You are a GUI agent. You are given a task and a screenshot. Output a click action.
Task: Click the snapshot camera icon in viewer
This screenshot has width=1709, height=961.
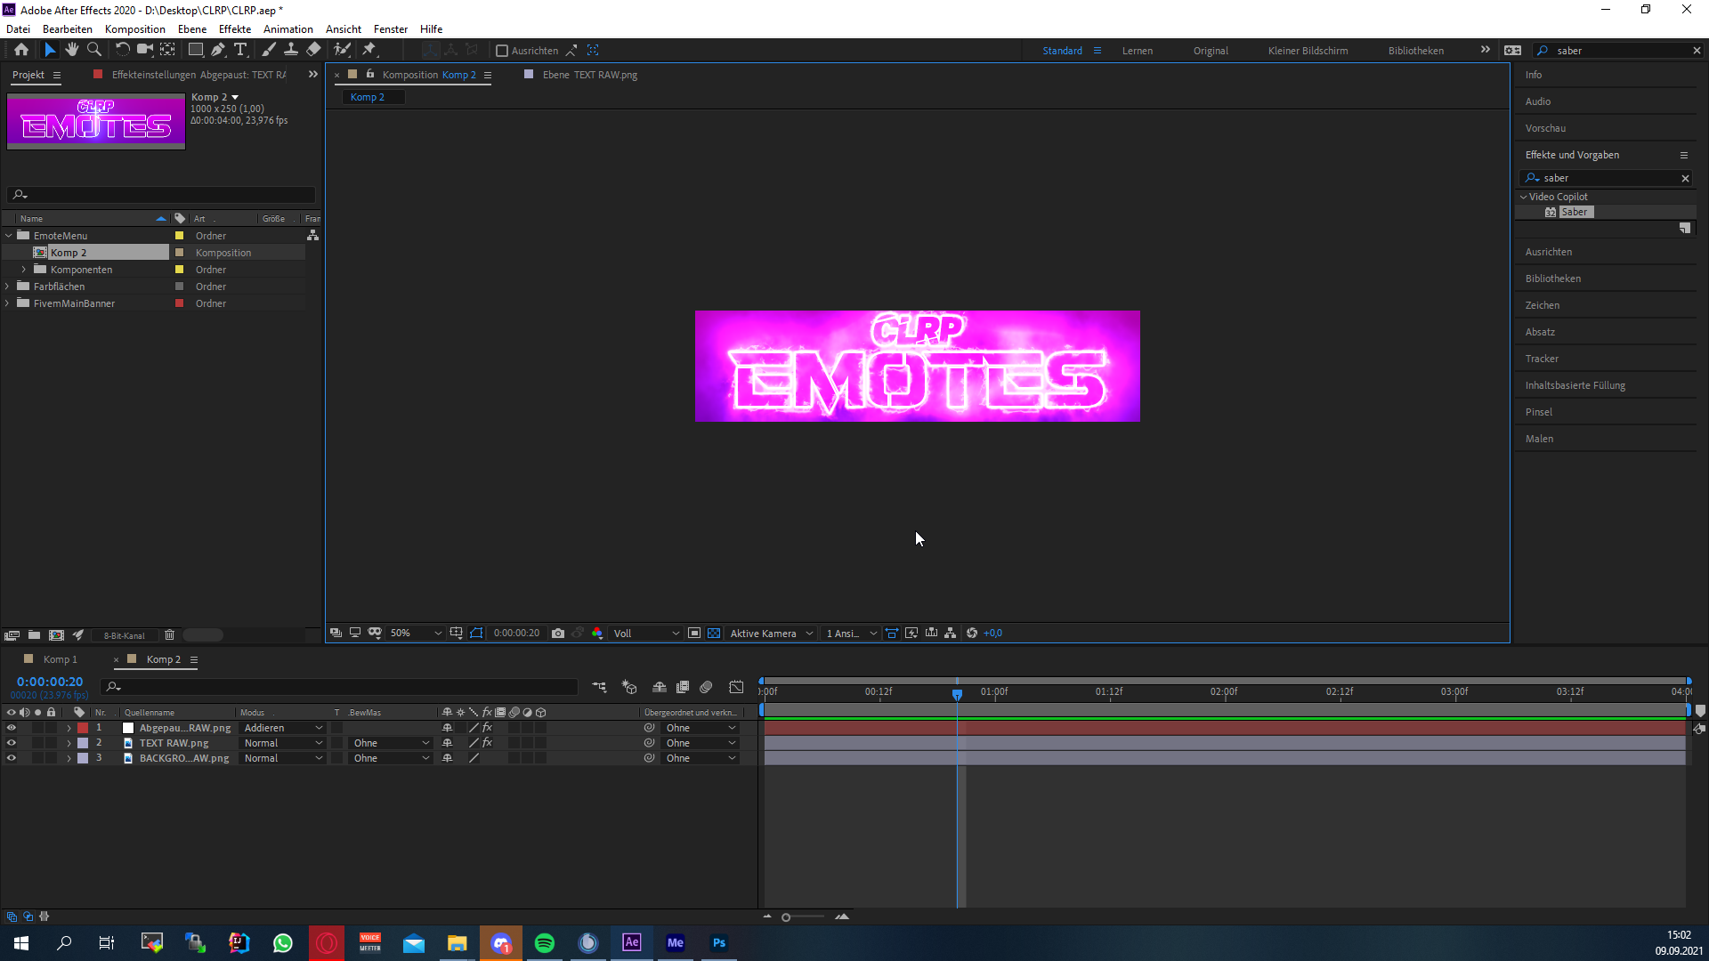[558, 634]
